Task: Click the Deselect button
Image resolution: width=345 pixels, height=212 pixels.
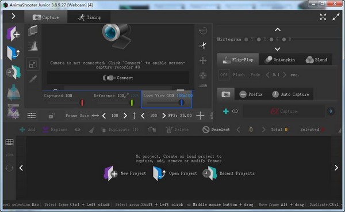Action: click(x=216, y=130)
